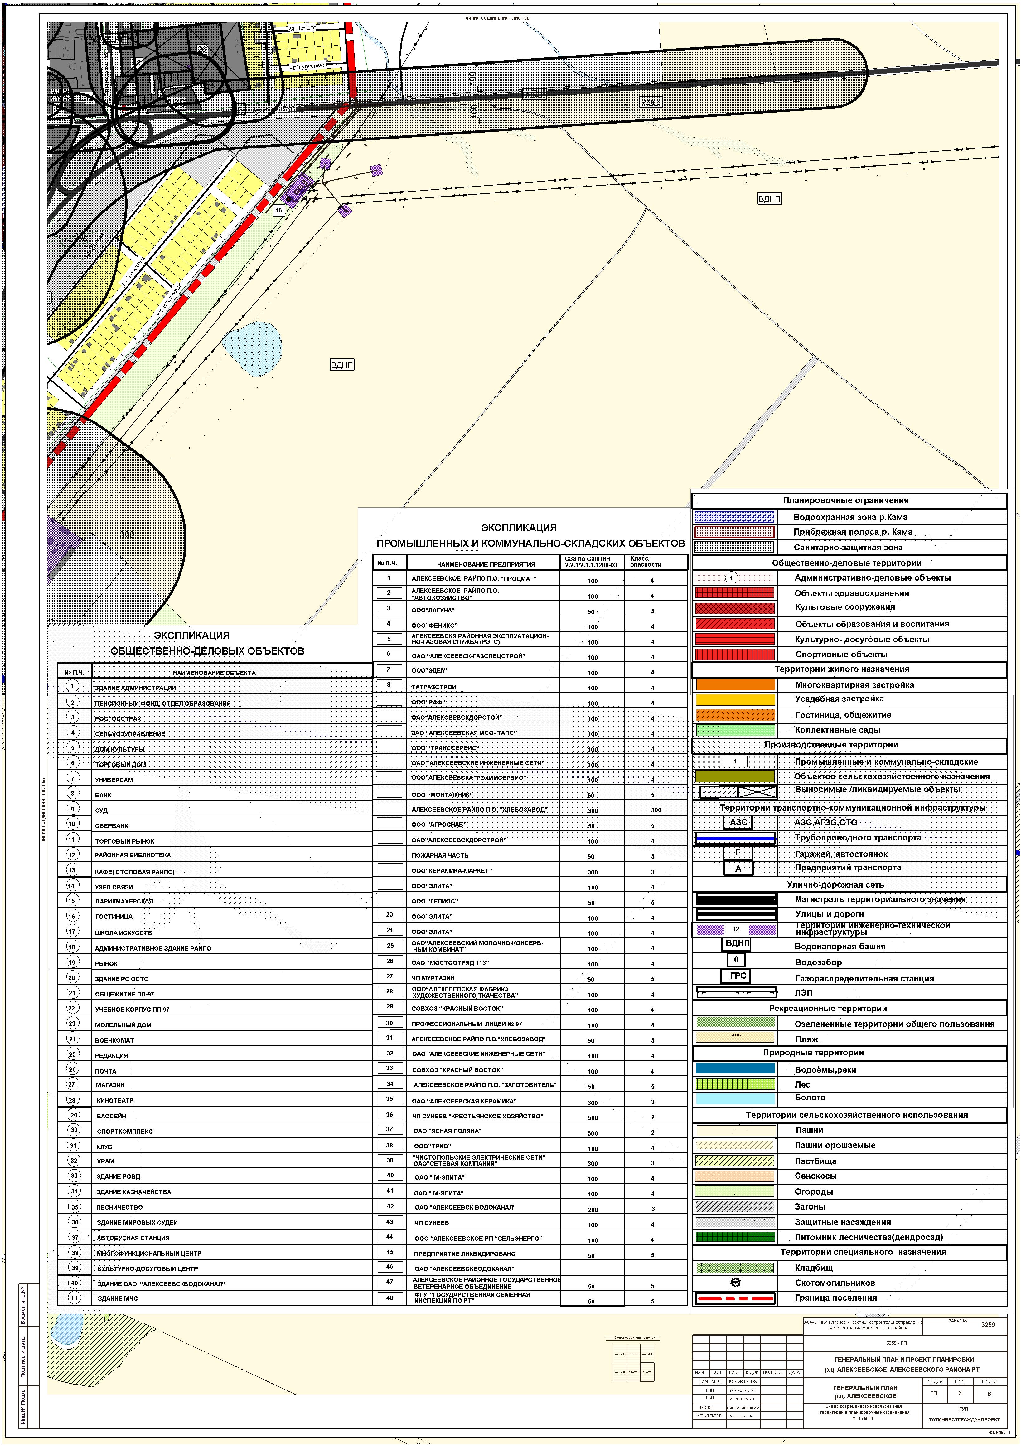Click circle 1 symbol for Административно-деловые объекты
This screenshot has width=1021, height=1446.
click(731, 577)
